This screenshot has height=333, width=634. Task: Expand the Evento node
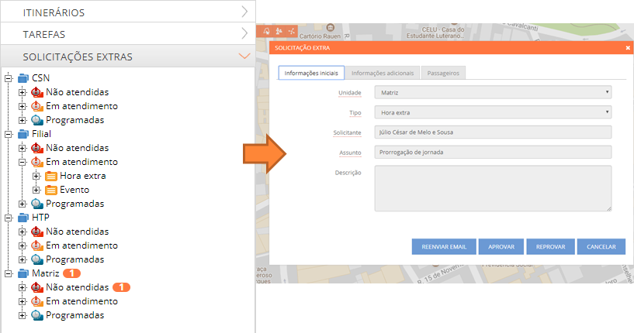click(x=36, y=190)
